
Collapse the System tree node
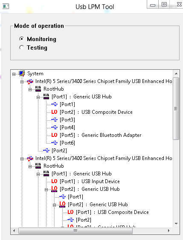point(14,74)
